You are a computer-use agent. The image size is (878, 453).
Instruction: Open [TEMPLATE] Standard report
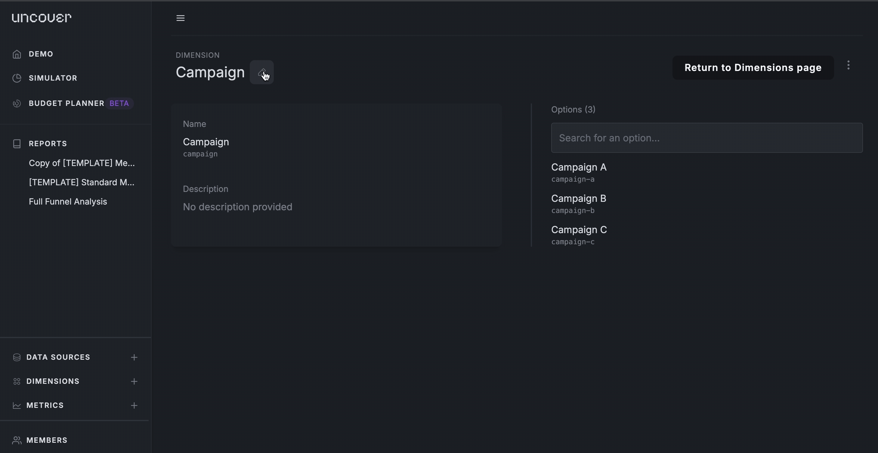(x=82, y=182)
